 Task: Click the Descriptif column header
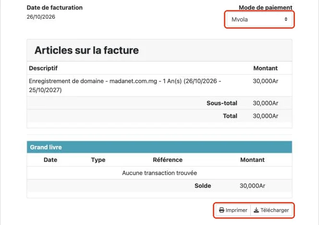coord(43,68)
